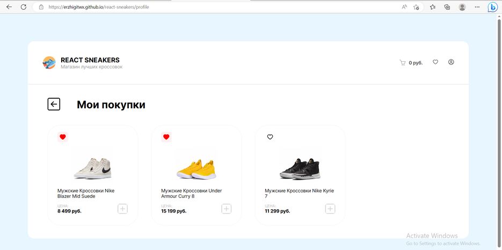Click price 11 299 руб.
Screen dimensions: 502x250
tap(277, 211)
